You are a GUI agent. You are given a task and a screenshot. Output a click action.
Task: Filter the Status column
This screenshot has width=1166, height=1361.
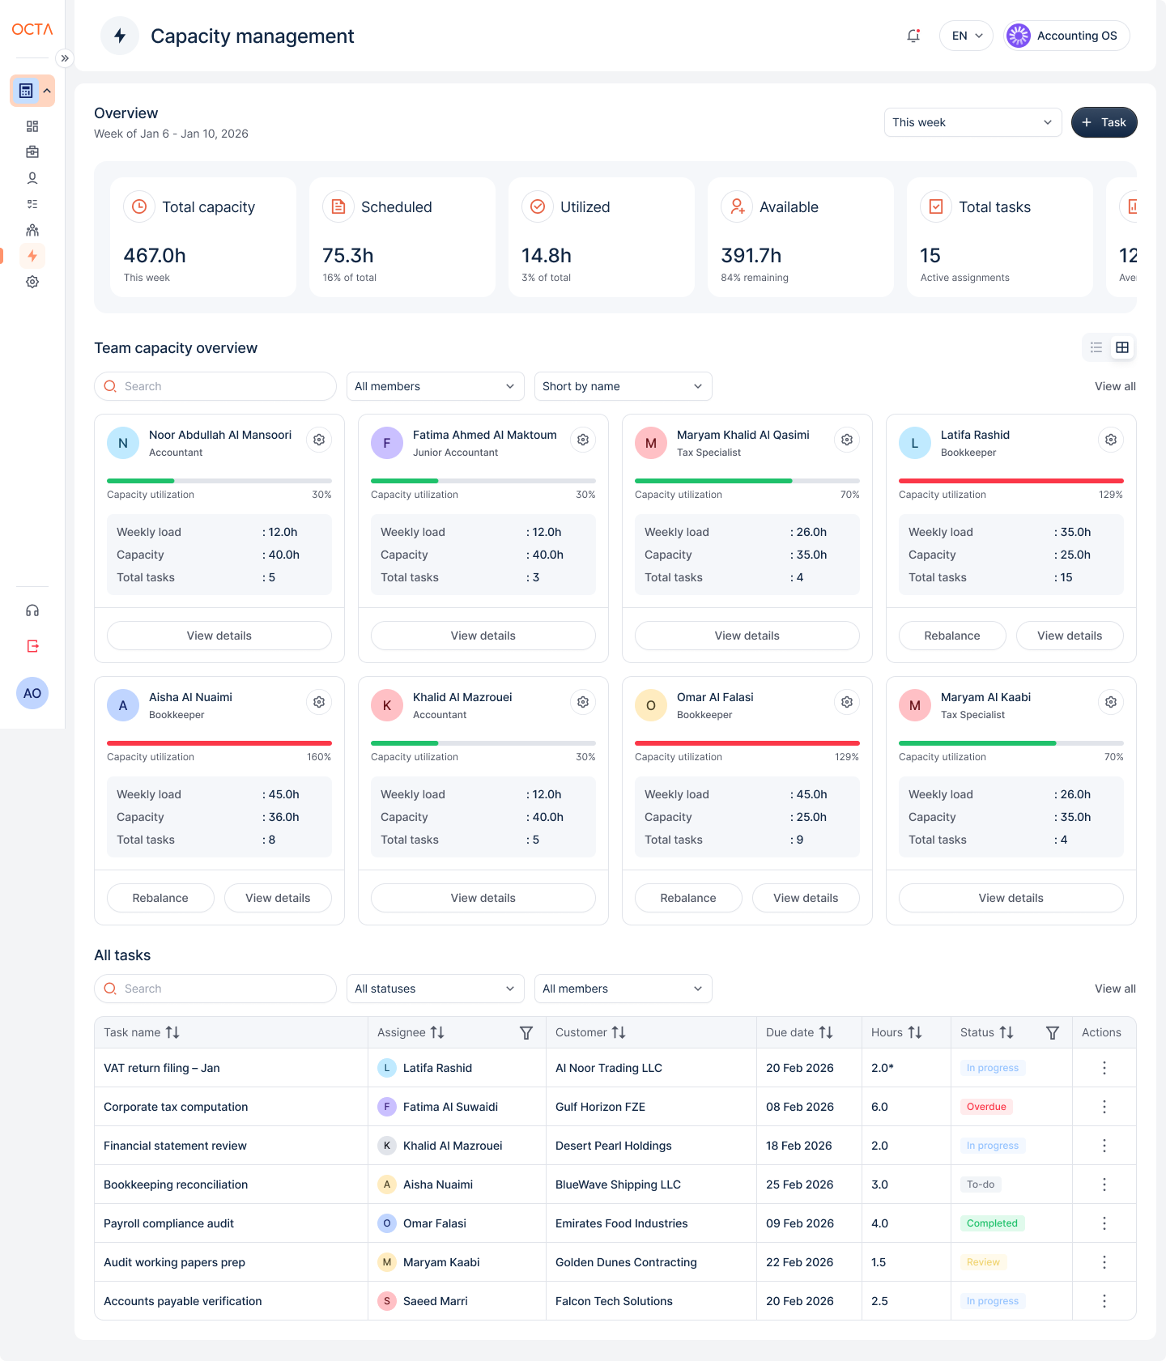pos(1053,1032)
